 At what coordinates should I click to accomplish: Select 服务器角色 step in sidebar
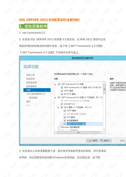(x=31, y=86)
